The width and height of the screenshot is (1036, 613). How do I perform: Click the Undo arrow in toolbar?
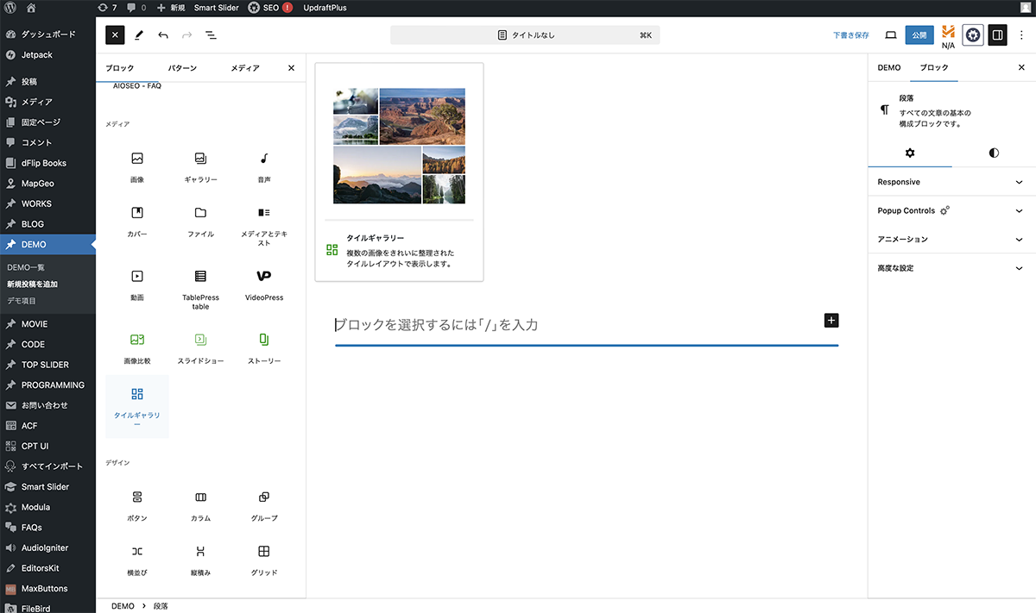[x=163, y=35]
